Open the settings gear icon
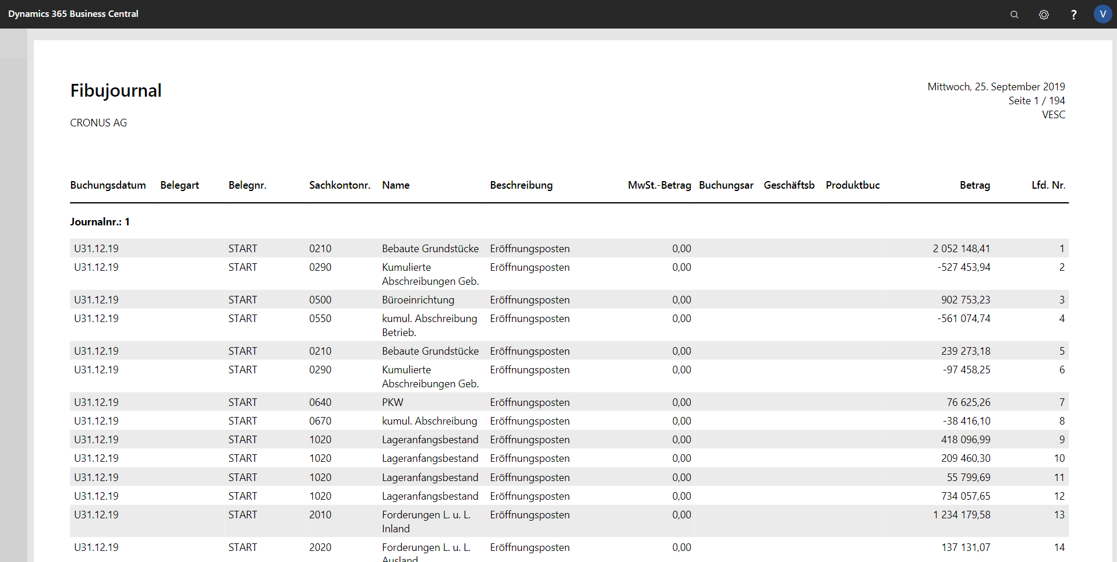This screenshot has height=562, width=1117. click(1044, 15)
